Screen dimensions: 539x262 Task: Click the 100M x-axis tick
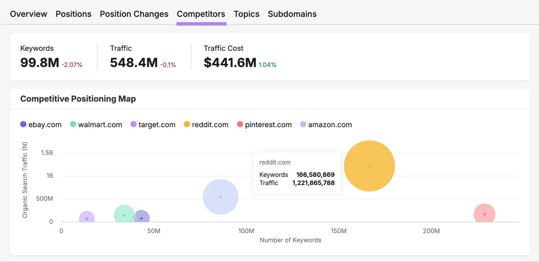coord(246,231)
